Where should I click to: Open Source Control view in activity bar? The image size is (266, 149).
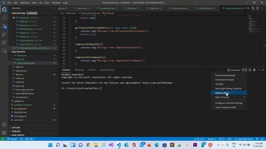(4, 26)
